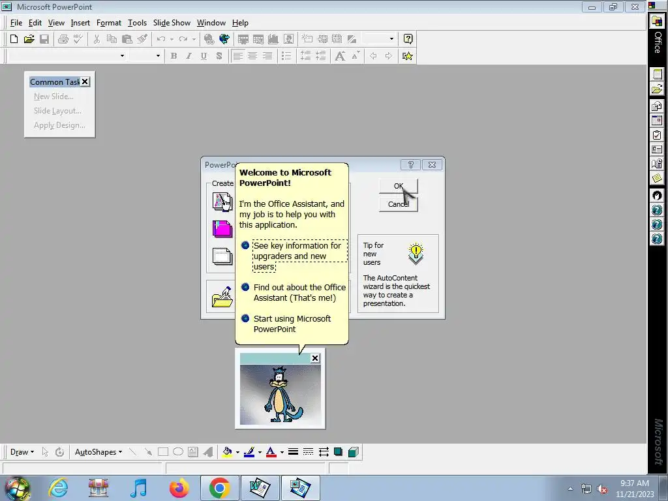Click the Text Box tool icon
Image resolution: width=668 pixels, height=501 pixels.
point(193,452)
